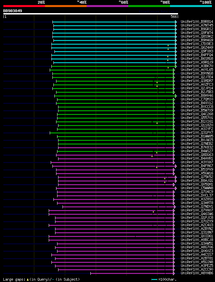Open hit UniRef100_Q9FXH3
Screen dimensions: 215x282
(x=197, y=51)
